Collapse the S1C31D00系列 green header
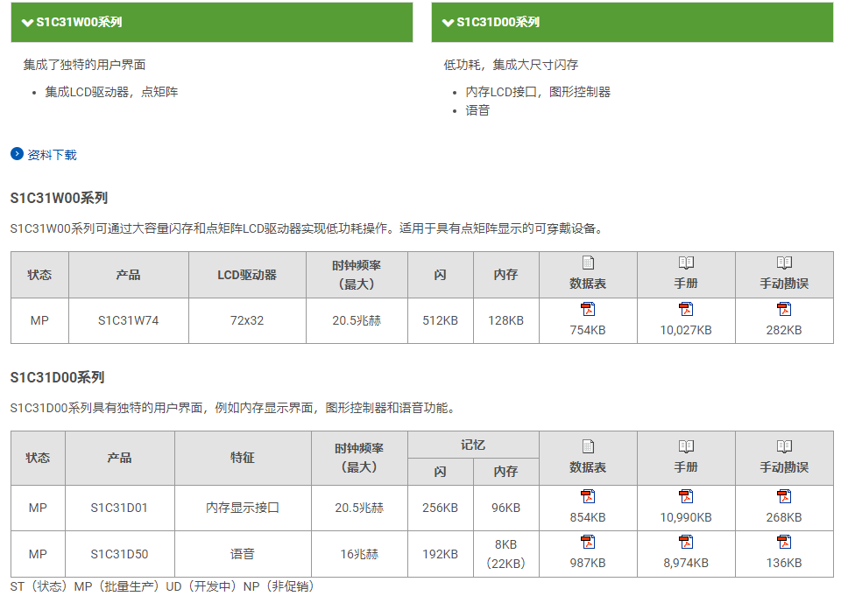 point(632,22)
